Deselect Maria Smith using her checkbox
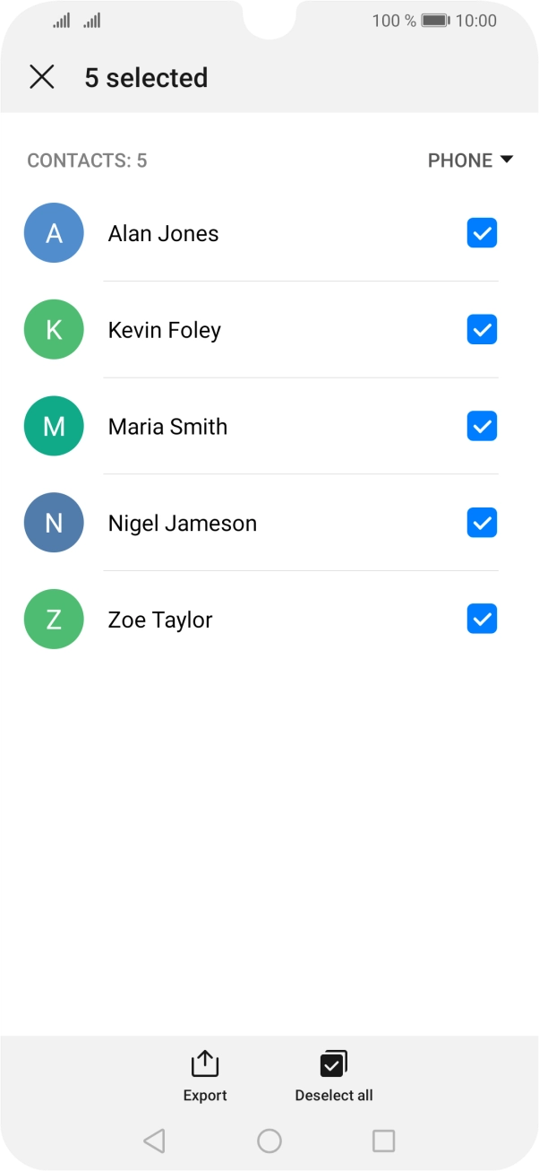 click(482, 426)
